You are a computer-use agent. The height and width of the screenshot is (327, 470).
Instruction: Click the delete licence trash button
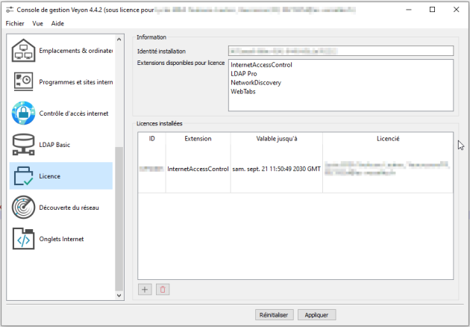click(x=163, y=290)
